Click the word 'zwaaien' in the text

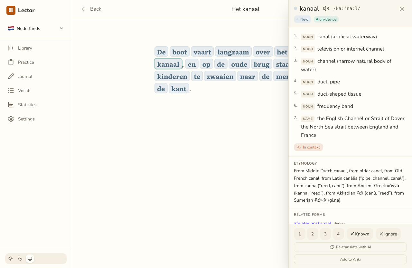(x=220, y=76)
